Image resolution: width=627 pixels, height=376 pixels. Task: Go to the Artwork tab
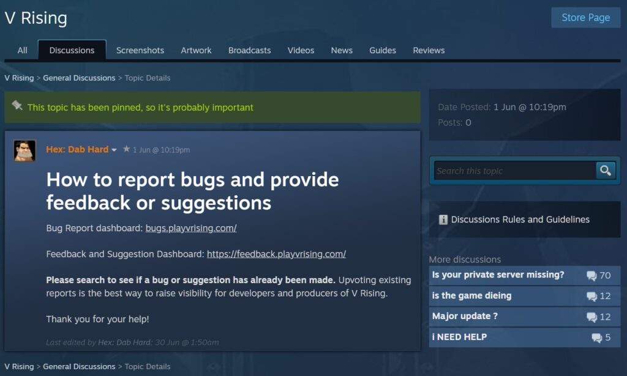[196, 50]
